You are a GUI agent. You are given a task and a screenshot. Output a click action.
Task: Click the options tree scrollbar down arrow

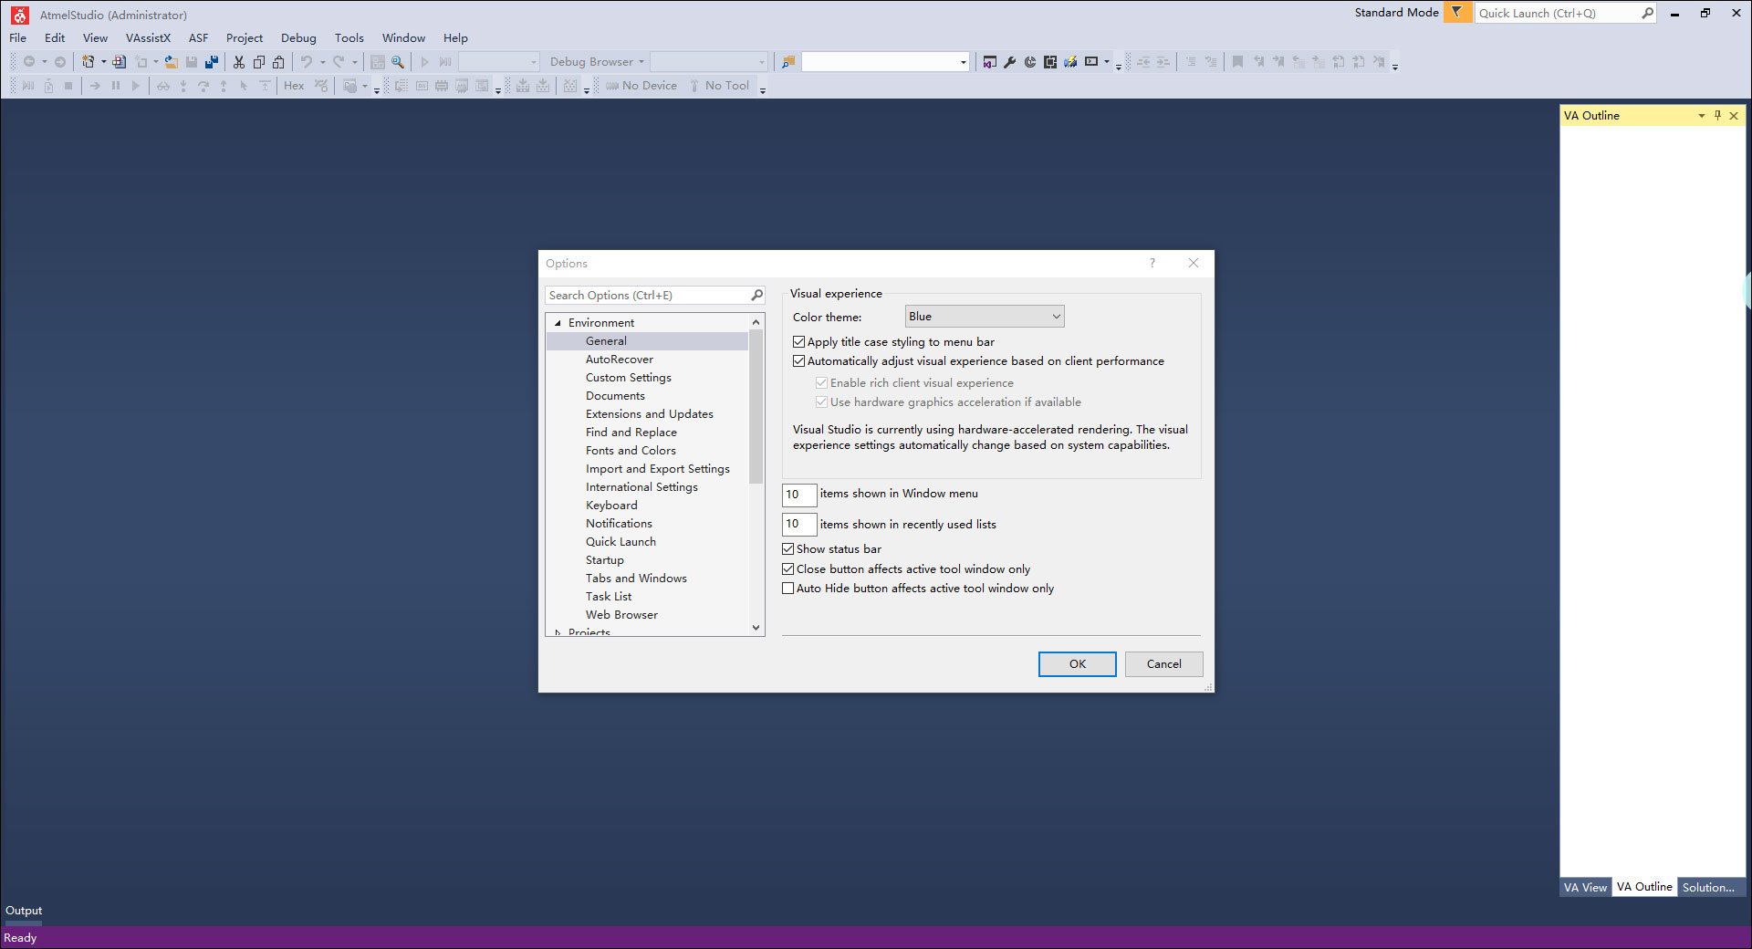(756, 628)
